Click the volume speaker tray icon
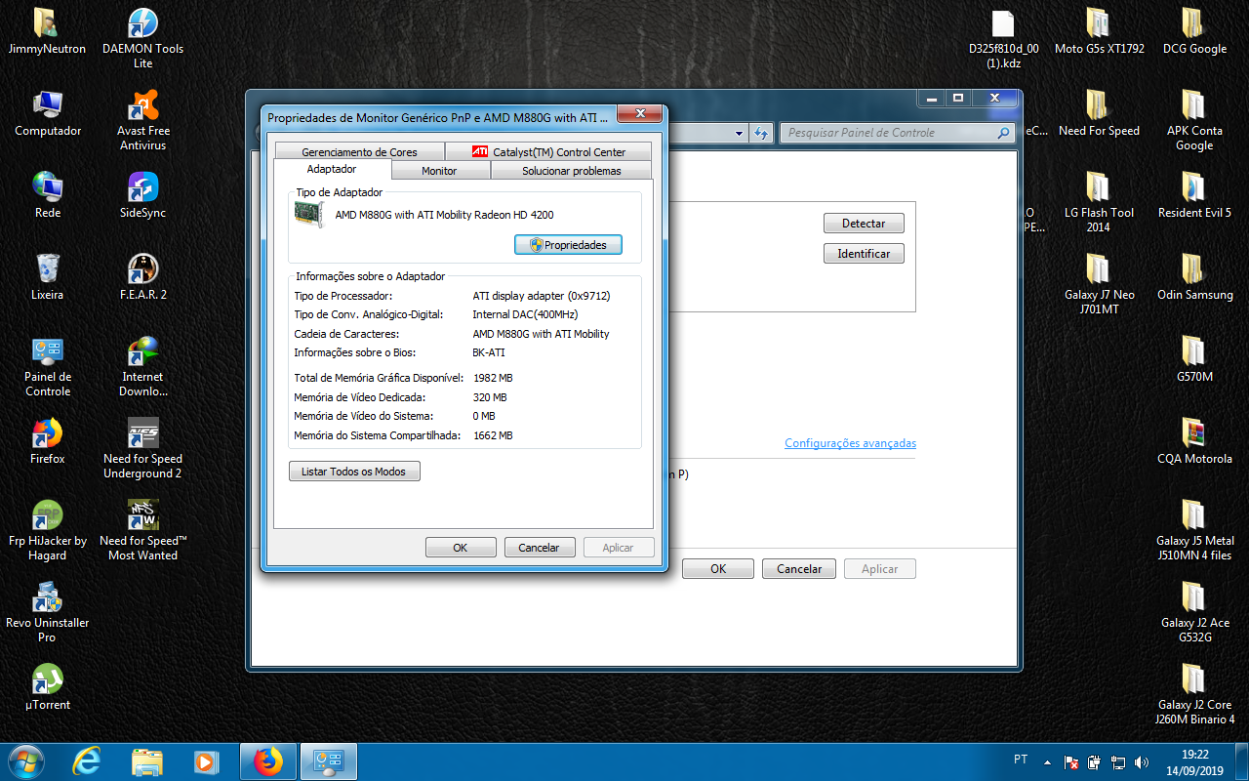The width and height of the screenshot is (1249, 781). point(1142,762)
